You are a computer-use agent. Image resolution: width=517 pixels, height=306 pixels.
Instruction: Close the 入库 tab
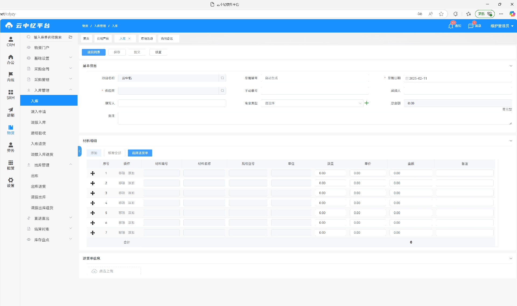(x=130, y=38)
